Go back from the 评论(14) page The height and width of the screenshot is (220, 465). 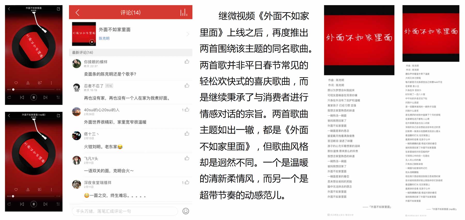pos(77,12)
